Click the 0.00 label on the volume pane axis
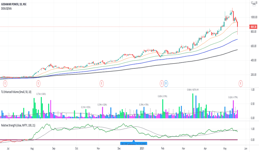The height and width of the screenshot is (152, 259). [x=253, y=118]
